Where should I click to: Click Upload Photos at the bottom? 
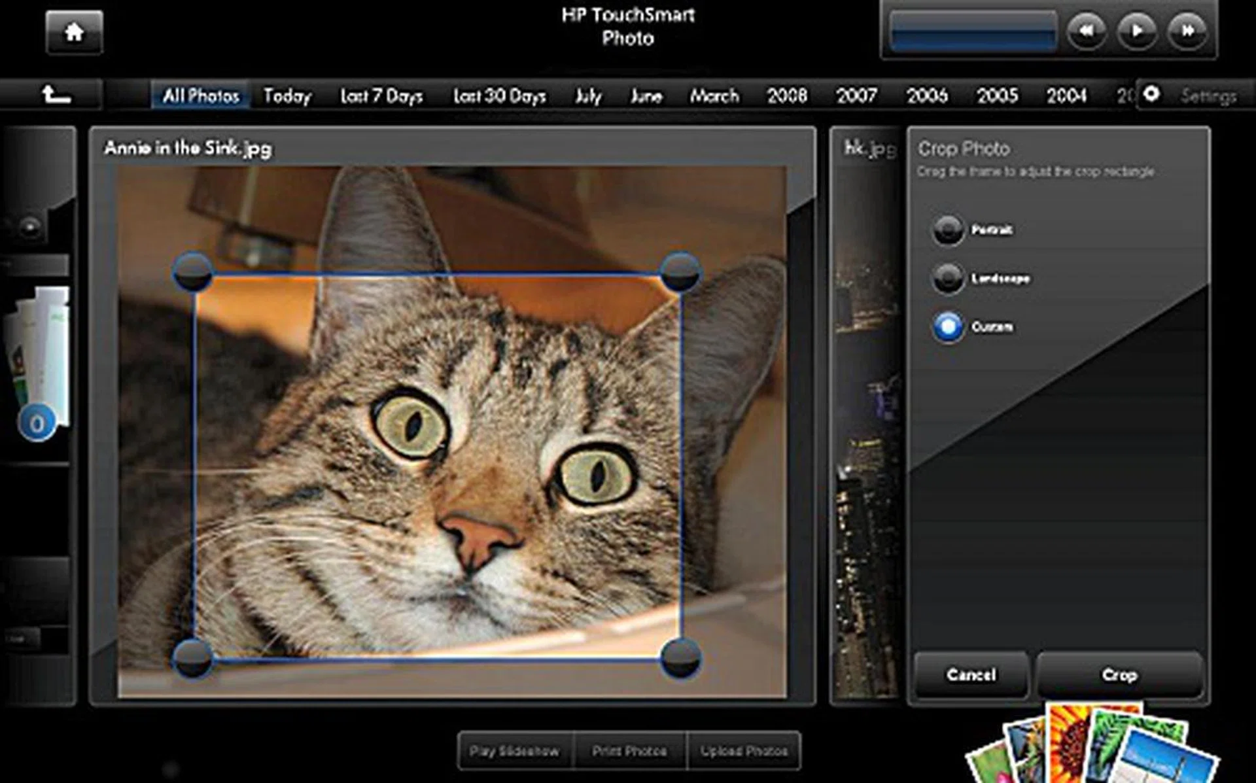744,751
